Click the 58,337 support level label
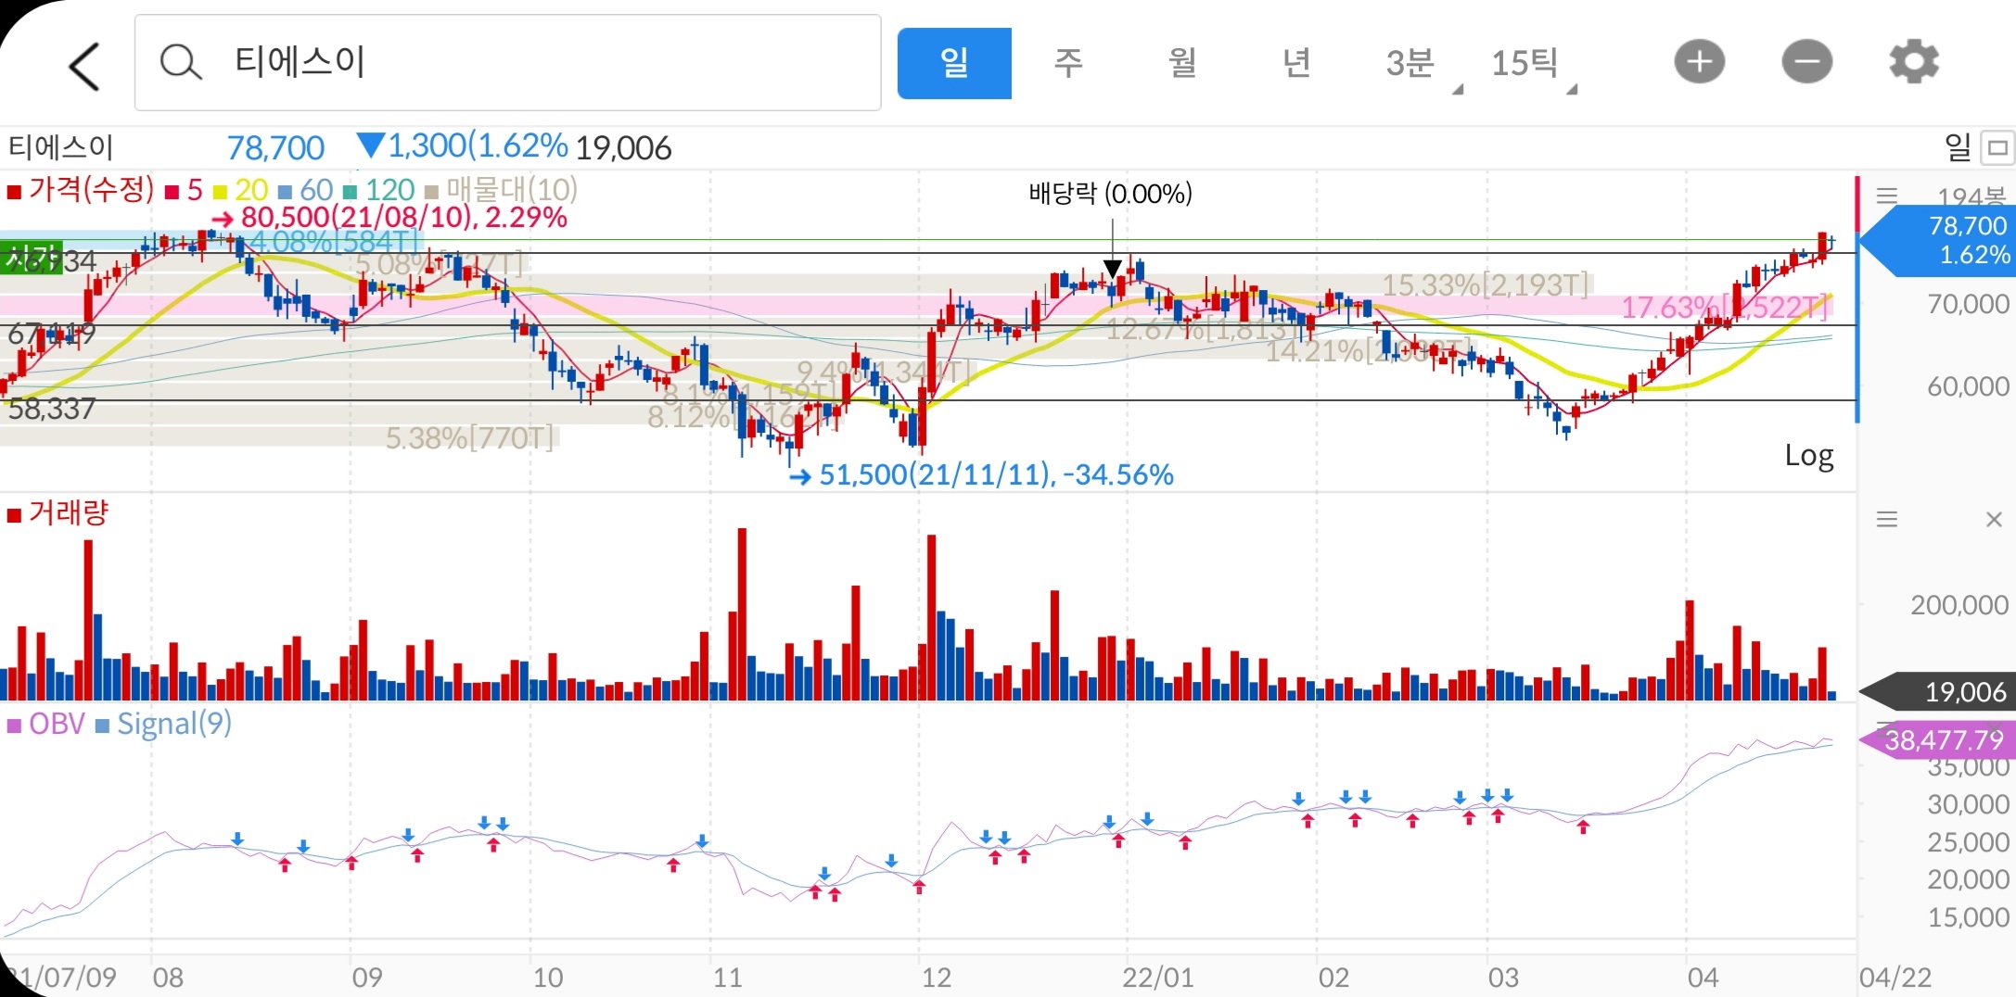The height and width of the screenshot is (997, 2016). pos(52,409)
